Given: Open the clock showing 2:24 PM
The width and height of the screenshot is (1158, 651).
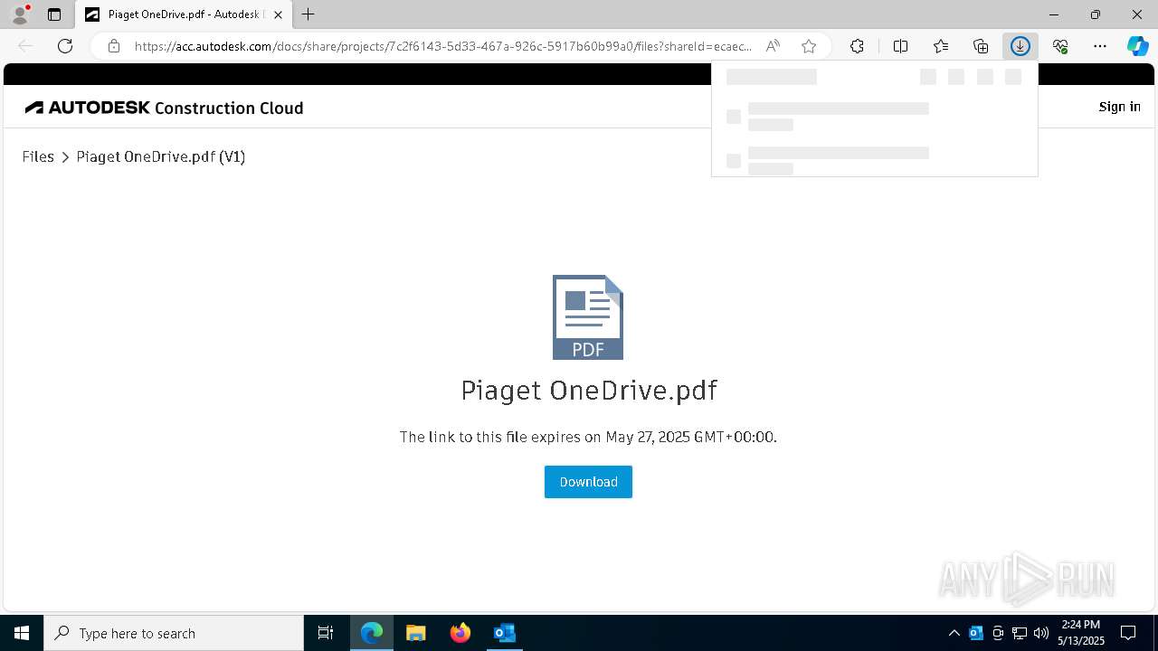Looking at the screenshot, I should [1081, 633].
